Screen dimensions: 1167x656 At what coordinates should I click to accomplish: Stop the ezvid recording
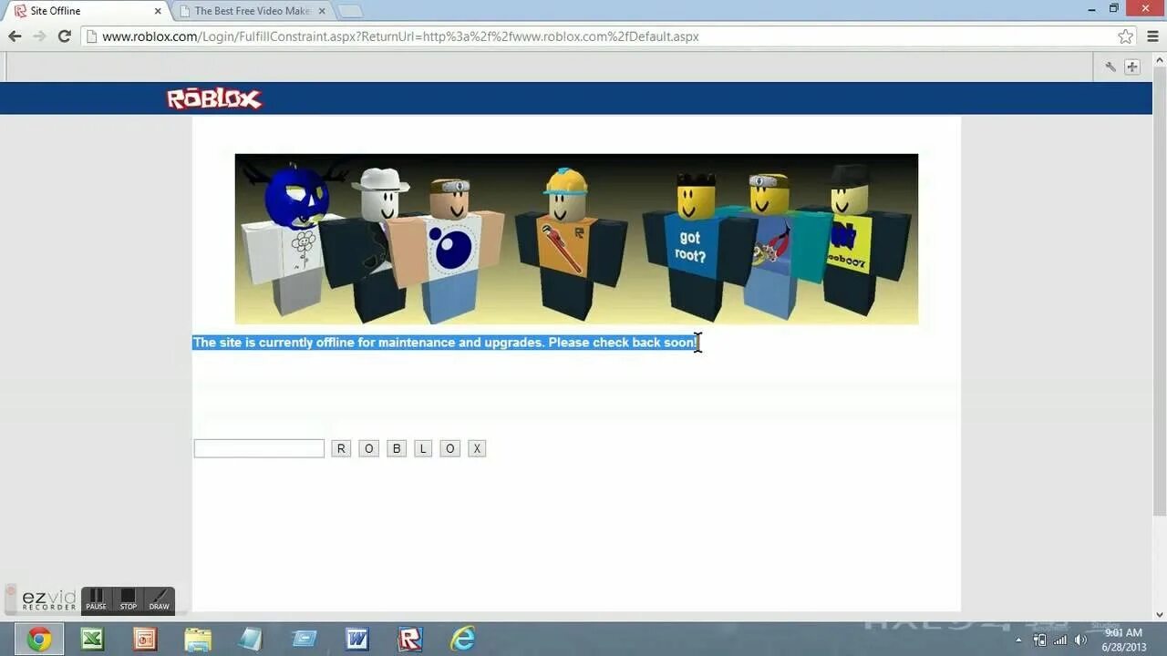[x=128, y=600]
